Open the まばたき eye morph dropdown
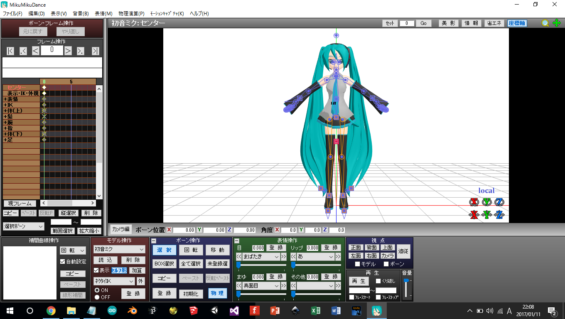Viewport: 565px width, 319px height. click(x=261, y=257)
